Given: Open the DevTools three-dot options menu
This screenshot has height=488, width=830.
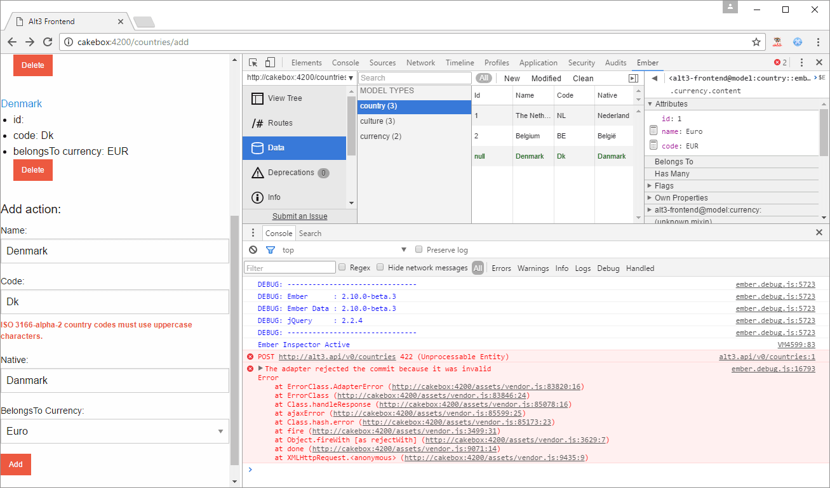Looking at the screenshot, I should [801, 62].
